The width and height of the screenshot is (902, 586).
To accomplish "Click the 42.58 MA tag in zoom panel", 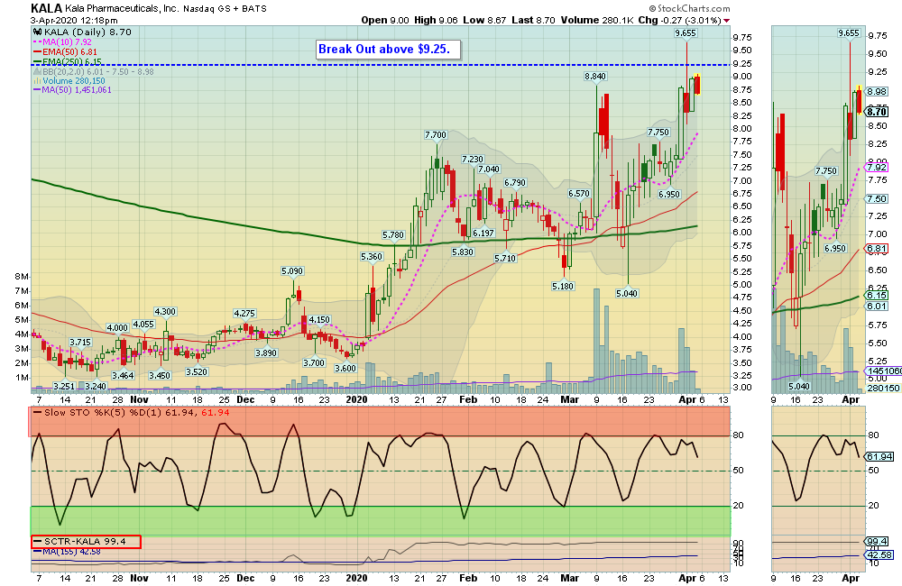I will [x=879, y=555].
